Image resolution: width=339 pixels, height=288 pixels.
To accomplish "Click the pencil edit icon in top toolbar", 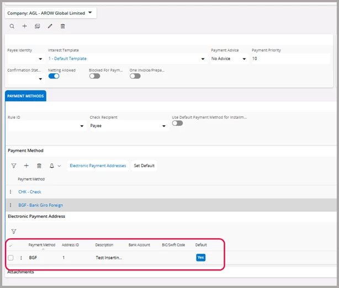I will point(50,26).
